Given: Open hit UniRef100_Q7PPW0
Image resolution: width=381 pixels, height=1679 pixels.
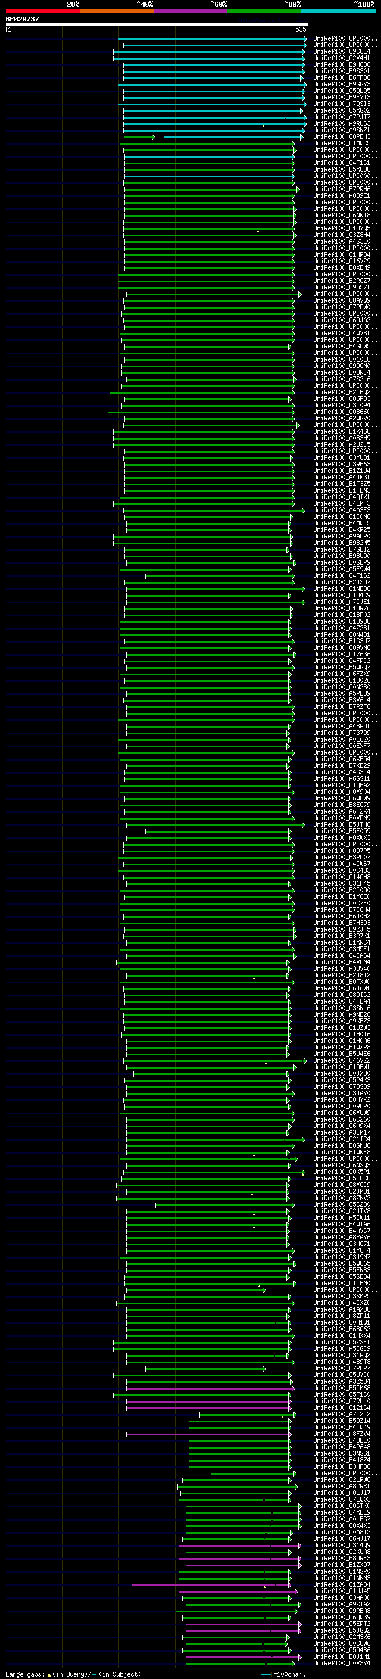Looking at the screenshot, I should [341, 307].
